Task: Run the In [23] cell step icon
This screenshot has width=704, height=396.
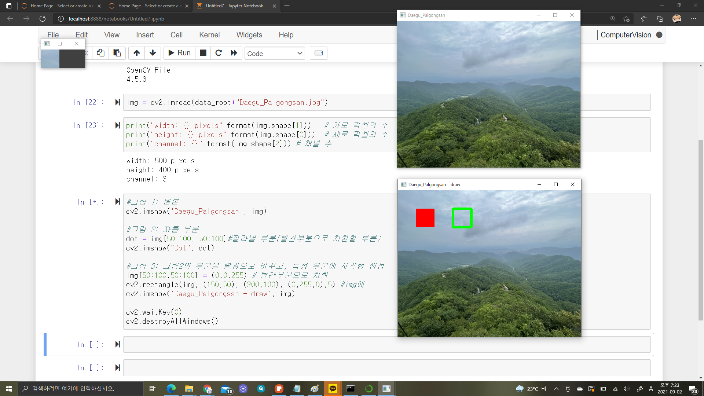Action: click(x=117, y=125)
